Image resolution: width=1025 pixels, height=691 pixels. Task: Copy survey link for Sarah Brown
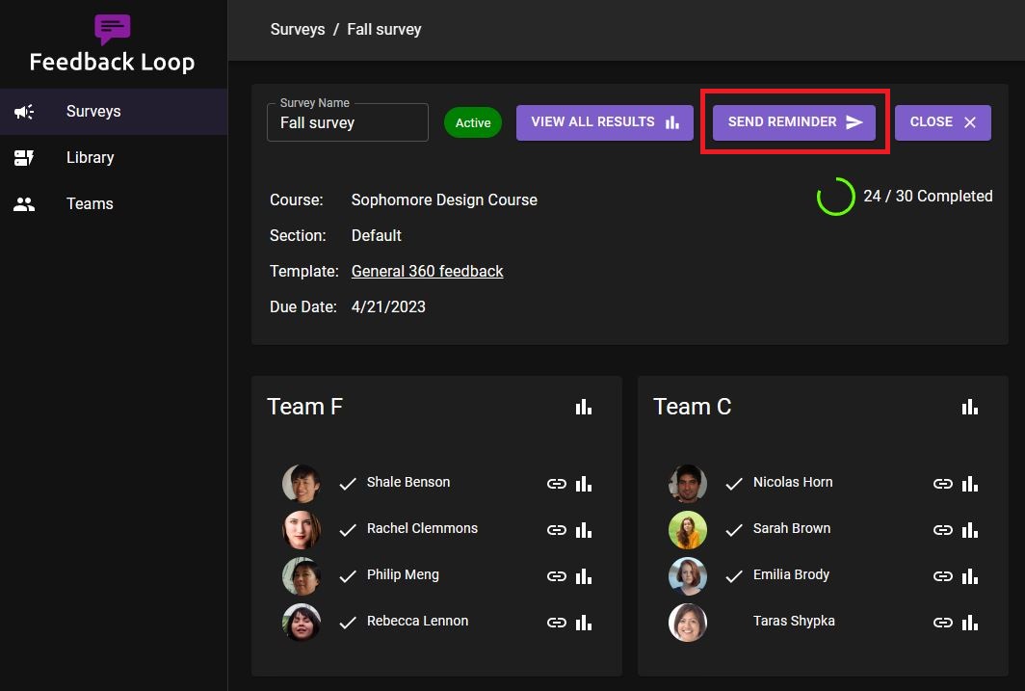(942, 530)
